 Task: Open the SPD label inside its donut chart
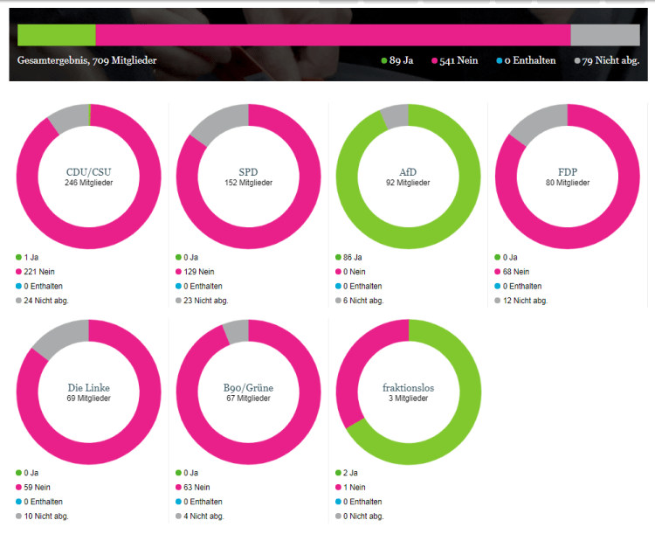[248, 171]
